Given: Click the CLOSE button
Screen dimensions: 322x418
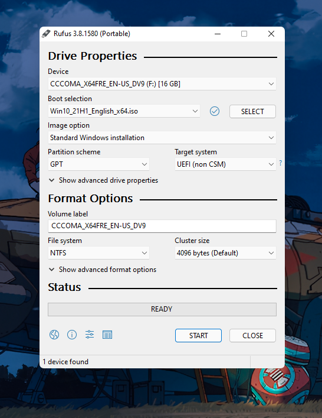Looking at the screenshot, I should [x=252, y=336].
